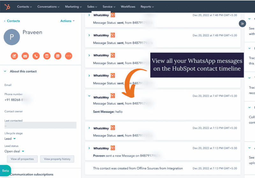The width and height of the screenshot is (255, 178).
Task: Click the email icon under Praveen
Action: [25, 56]
